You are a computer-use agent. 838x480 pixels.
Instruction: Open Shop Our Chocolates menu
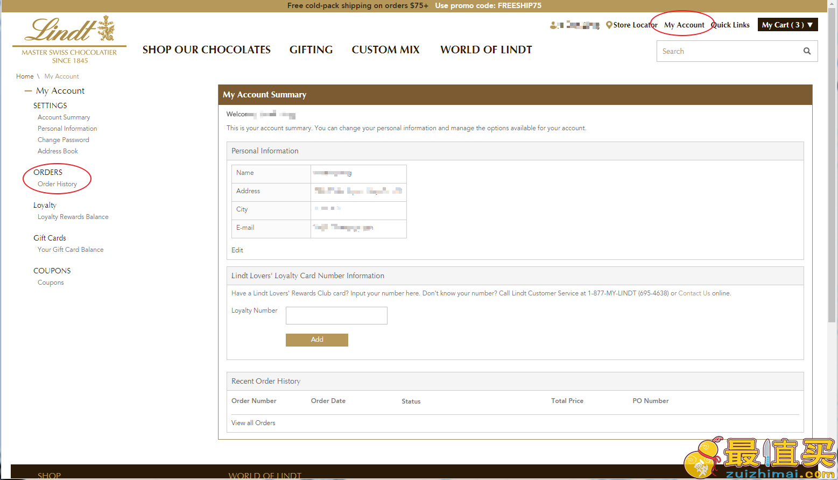tap(207, 50)
